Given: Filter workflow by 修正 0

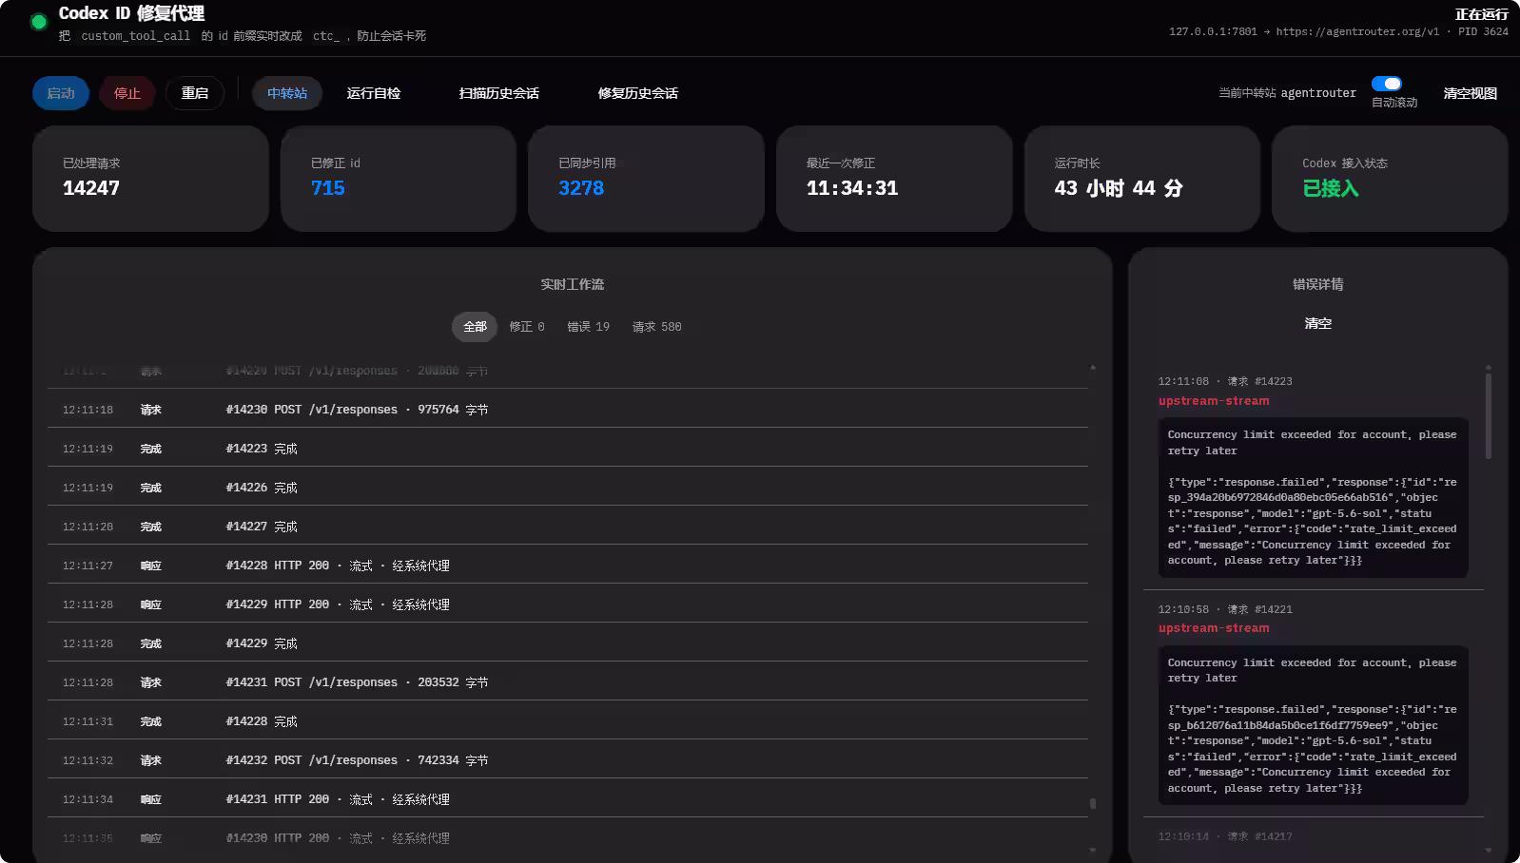Looking at the screenshot, I should pyautogui.click(x=527, y=327).
